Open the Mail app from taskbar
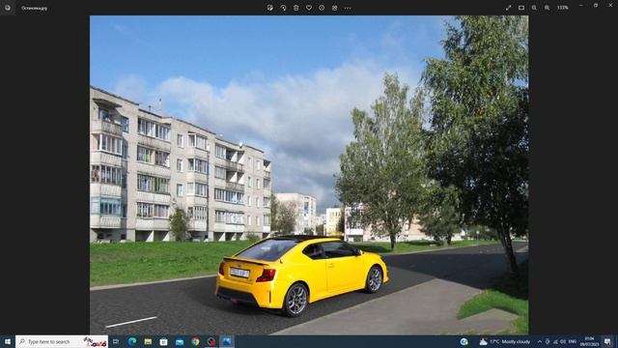Image resolution: width=618 pixels, height=348 pixels. pos(180,341)
